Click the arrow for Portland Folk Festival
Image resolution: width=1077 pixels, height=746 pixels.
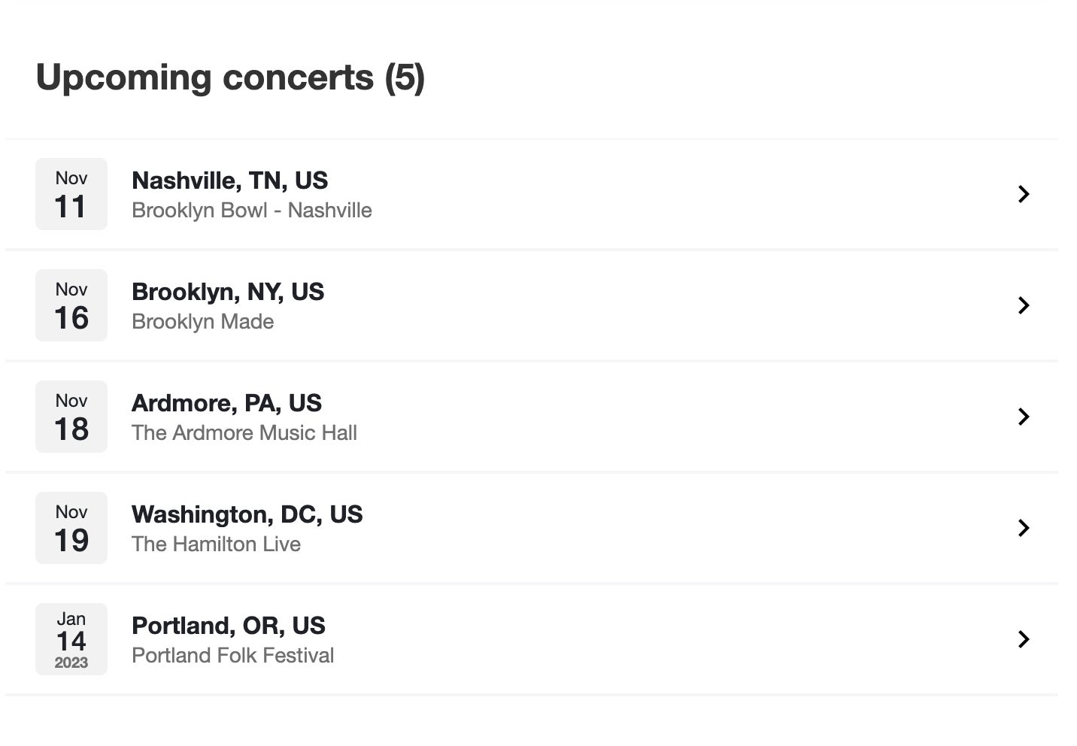1023,639
